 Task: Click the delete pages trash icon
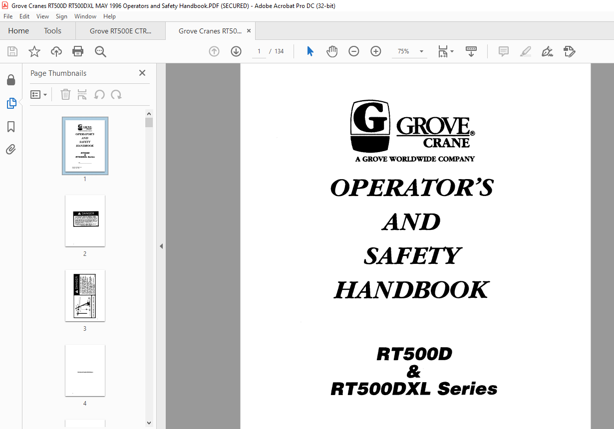coord(65,94)
